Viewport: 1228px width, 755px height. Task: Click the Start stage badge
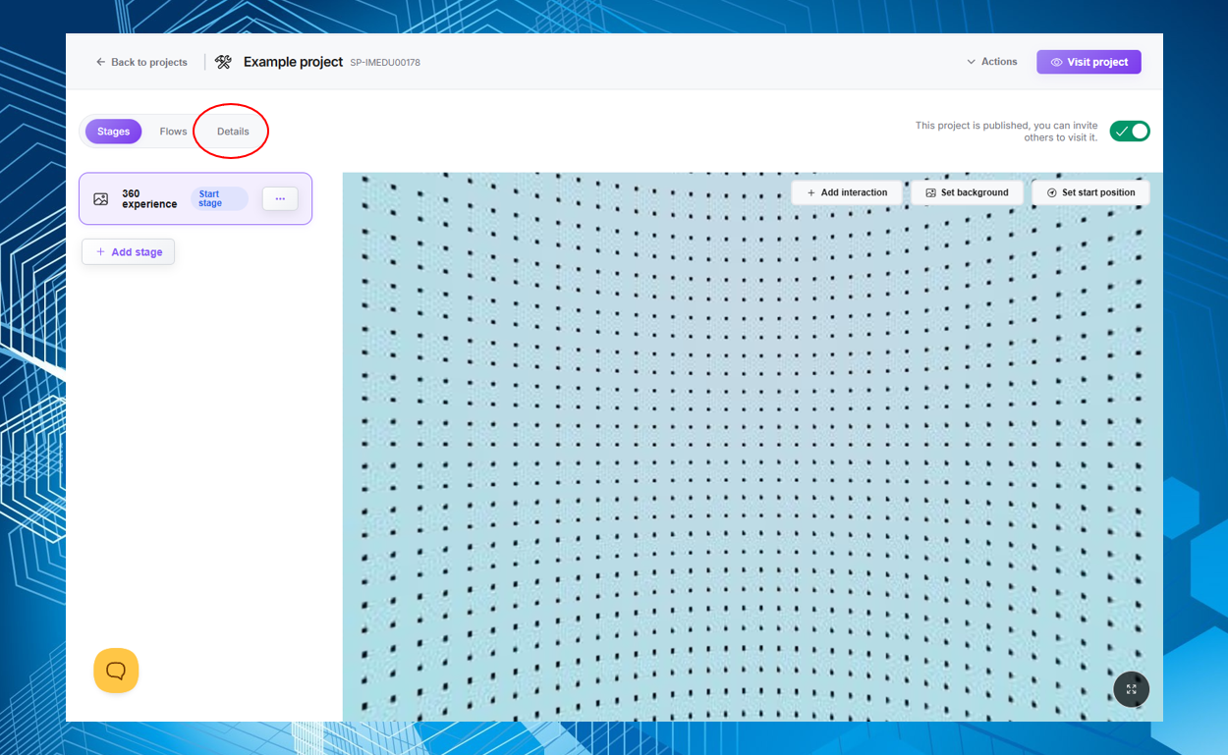219,198
